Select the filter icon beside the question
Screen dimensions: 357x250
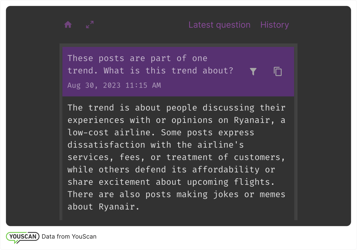(x=253, y=72)
